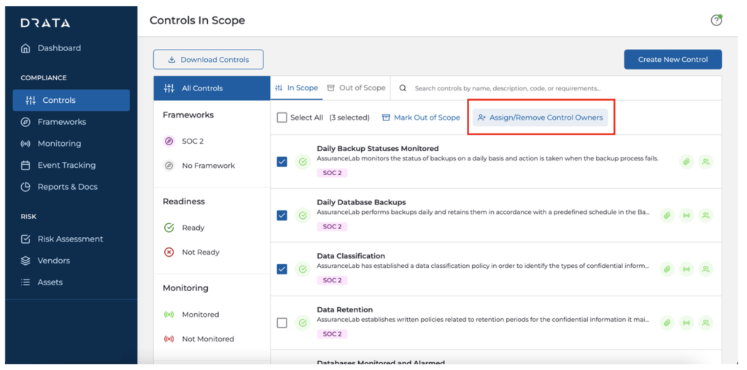Open Risk Assessment in the sidebar
Viewport: 747px width, 370px height.
click(70, 239)
